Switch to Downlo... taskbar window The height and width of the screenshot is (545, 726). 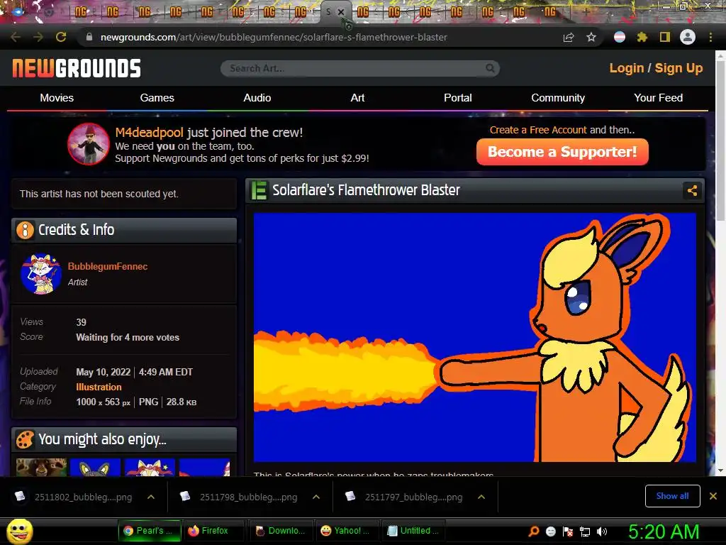(x=280, y=531)
